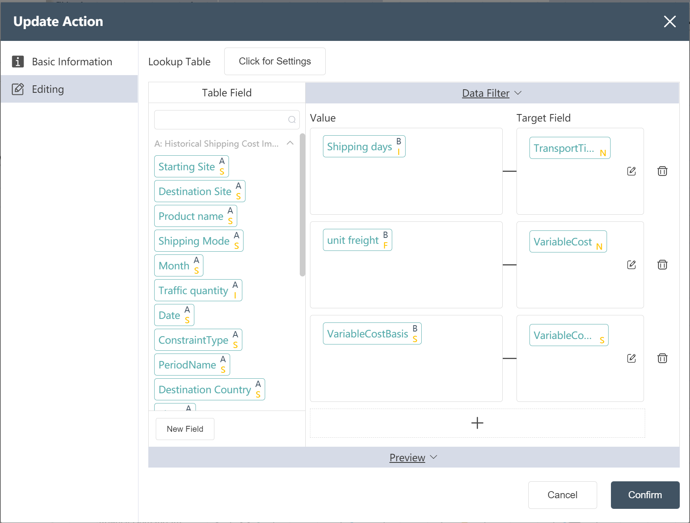This screenshot has width=690, height=523.
Task: Select the Date field
Action: [x=174, y=315]
